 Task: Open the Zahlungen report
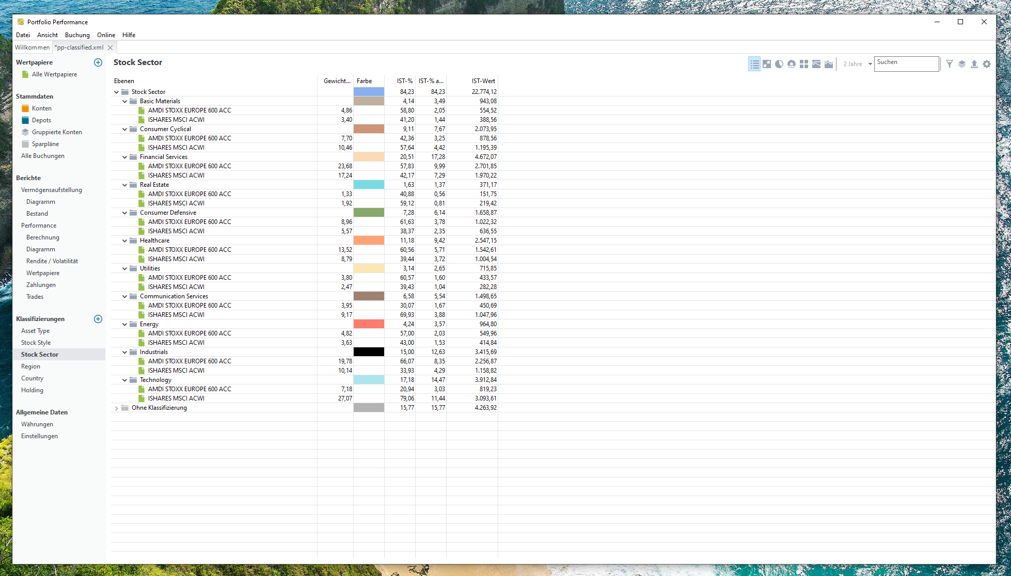click(x=41, y=285)
